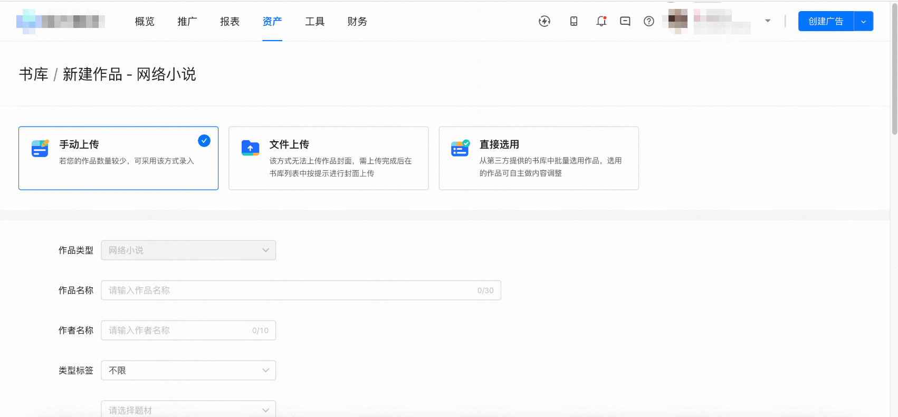This screenshot has width=898, height=417.
Task: Open the mobile phone icon in header
Action: (574, 21)
